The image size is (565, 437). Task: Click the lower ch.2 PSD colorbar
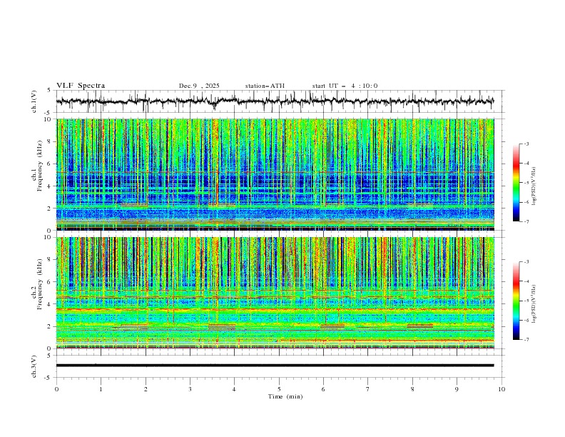516,301
